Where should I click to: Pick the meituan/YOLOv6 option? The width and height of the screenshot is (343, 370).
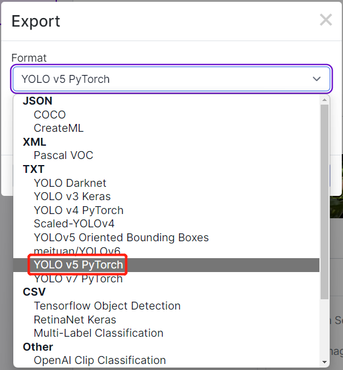166,251
